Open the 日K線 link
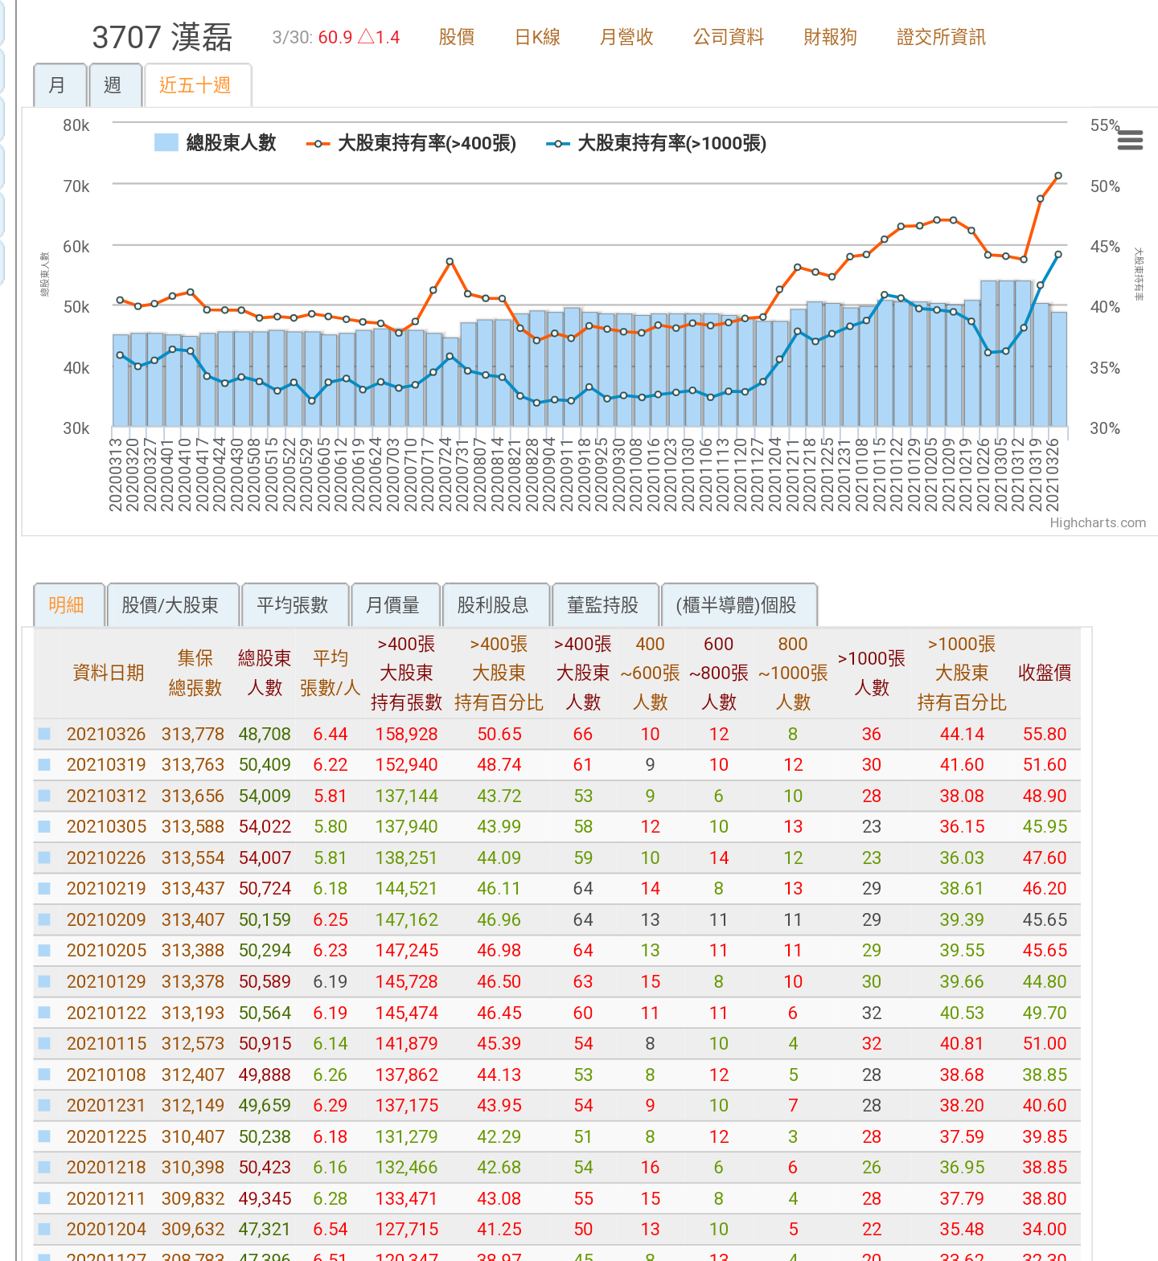 tap(537, 37)
